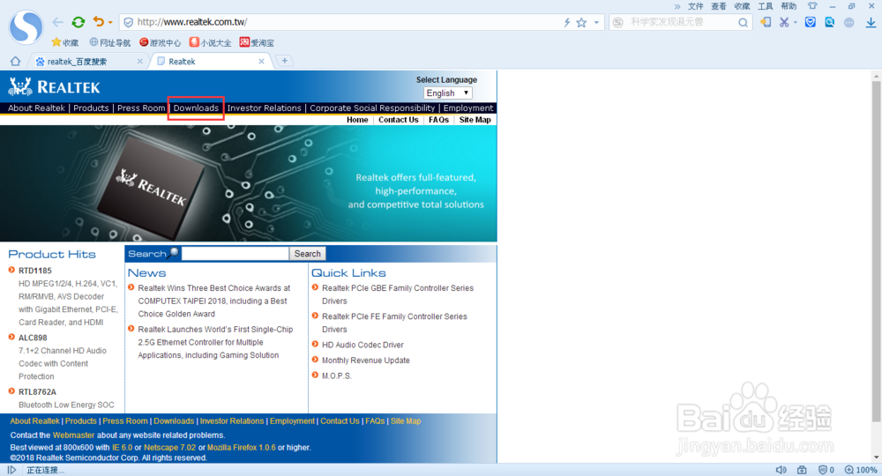Open the Employment nav item
The image size is (882, 476).
click(x=468, y=108)
